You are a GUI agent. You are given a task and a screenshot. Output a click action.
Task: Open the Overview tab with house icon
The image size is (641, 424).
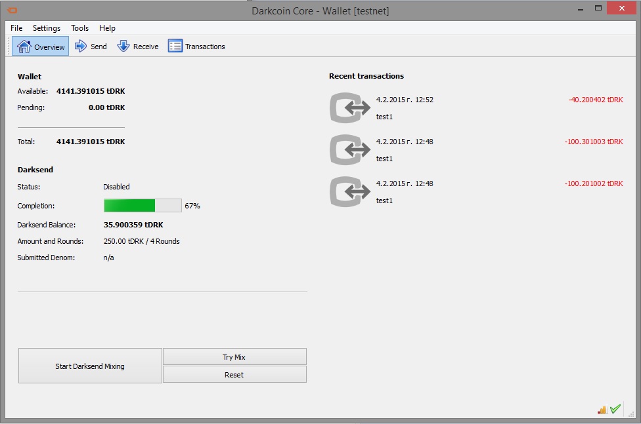[x=41, y=47]
